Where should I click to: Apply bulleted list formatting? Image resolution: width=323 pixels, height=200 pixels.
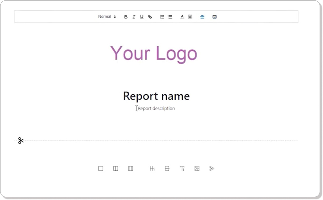pyautogui.click(x=170, y=17)
